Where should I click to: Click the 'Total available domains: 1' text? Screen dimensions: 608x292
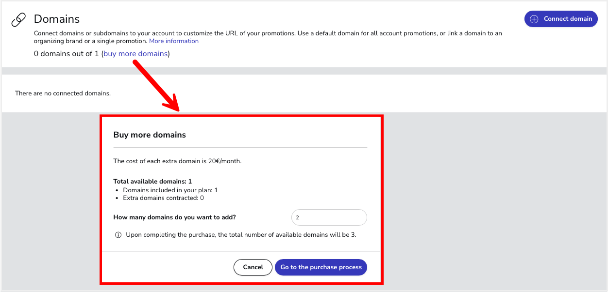(x=152, y=182)
